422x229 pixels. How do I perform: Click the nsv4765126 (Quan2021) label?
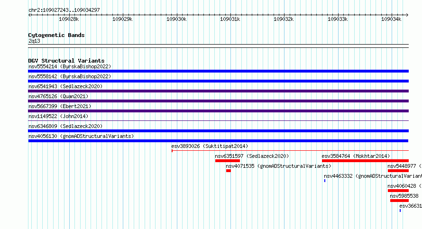click(58, 96)
